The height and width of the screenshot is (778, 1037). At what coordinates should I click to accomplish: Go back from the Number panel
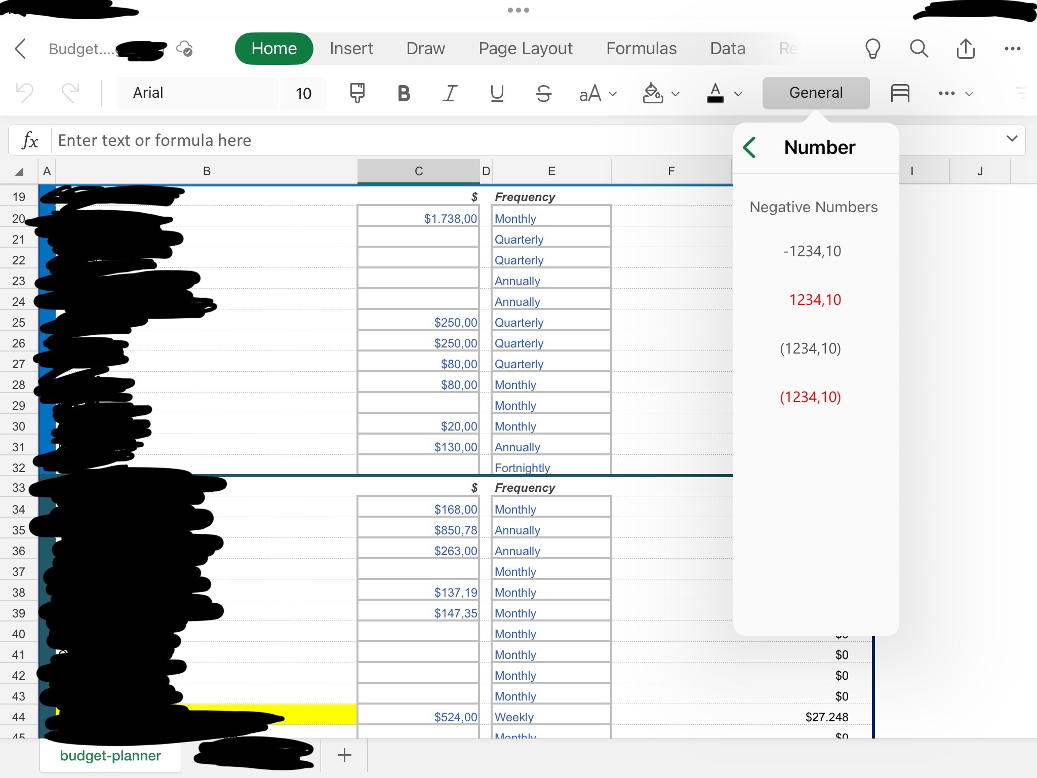[x=750, y=147]
